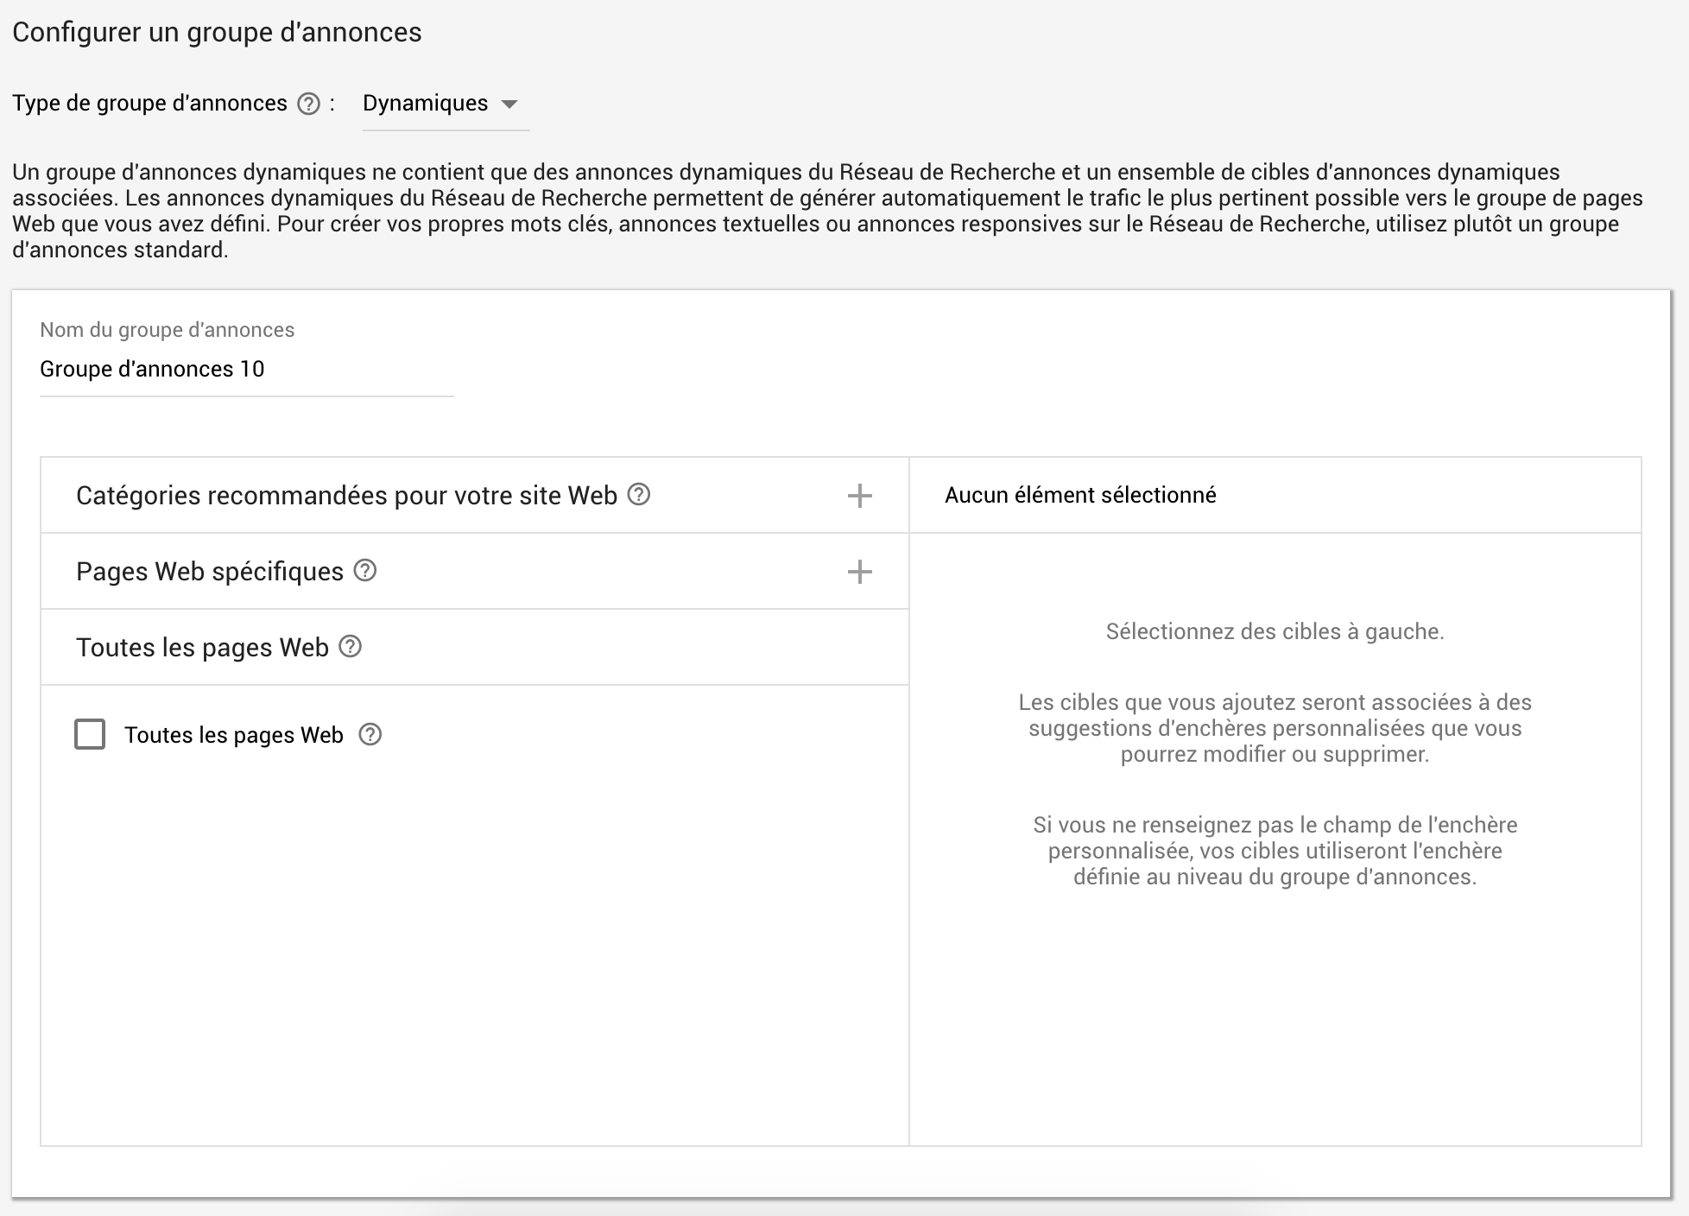Click the Nom du groupe d'annonces label
The image size is (1689, 1216).
click(x=167, y=330)
